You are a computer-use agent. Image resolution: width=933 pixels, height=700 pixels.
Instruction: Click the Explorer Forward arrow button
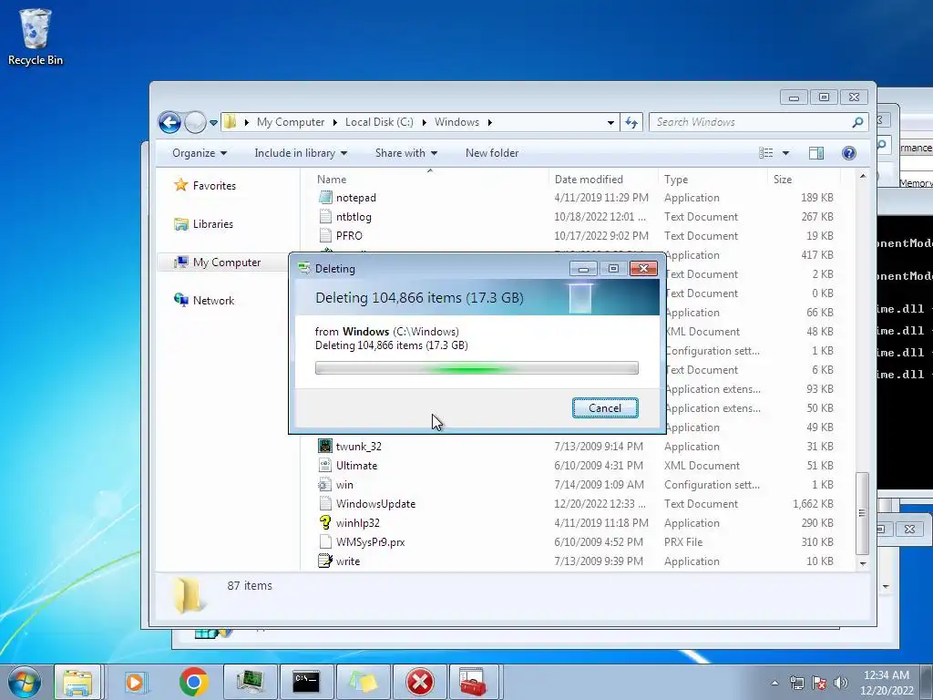[195, 123]
